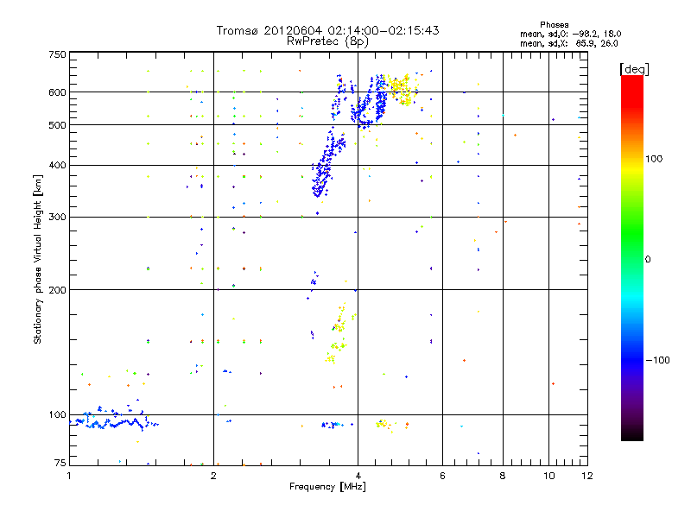The height and width of the screenshot is (518, 691).
Task: Click the y-axis tick label "500"
Action: 57,125
